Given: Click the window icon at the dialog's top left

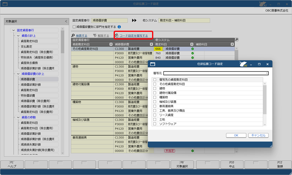Looking at the screenshot, I should click(152, 64).
